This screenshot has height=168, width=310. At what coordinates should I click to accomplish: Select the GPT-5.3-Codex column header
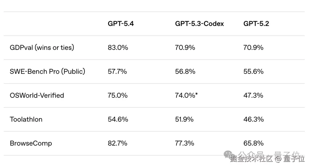pyautogui.click(x=199, y=24)
